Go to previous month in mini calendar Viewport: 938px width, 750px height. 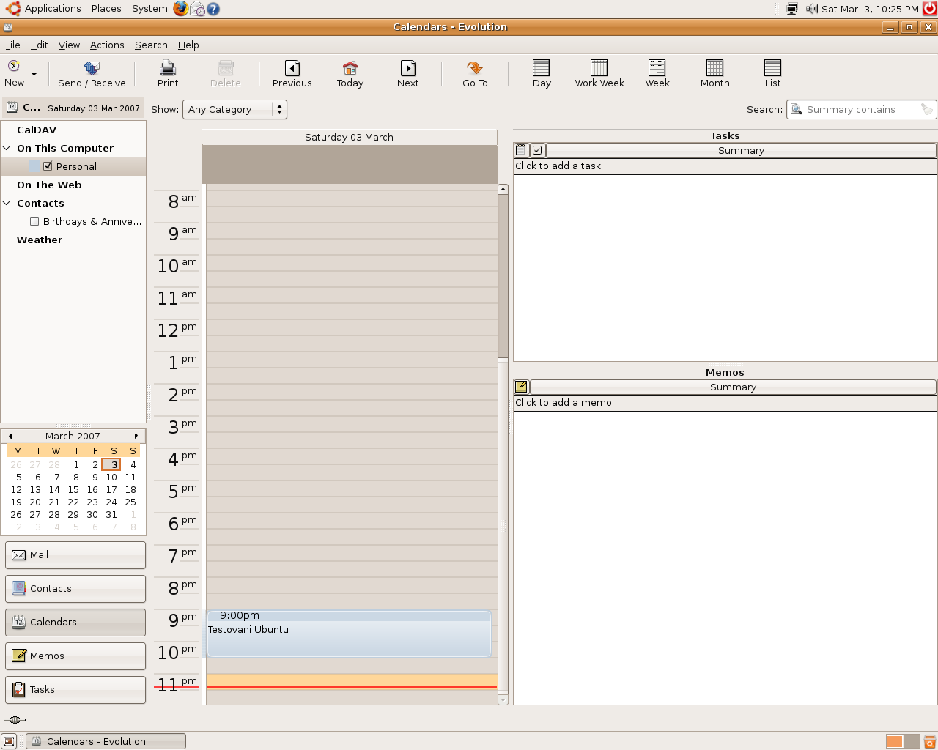[10, 436]
